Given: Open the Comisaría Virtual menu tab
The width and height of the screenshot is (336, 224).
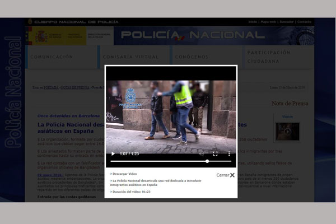Looking at the screenshot, I should coord(130,57).
